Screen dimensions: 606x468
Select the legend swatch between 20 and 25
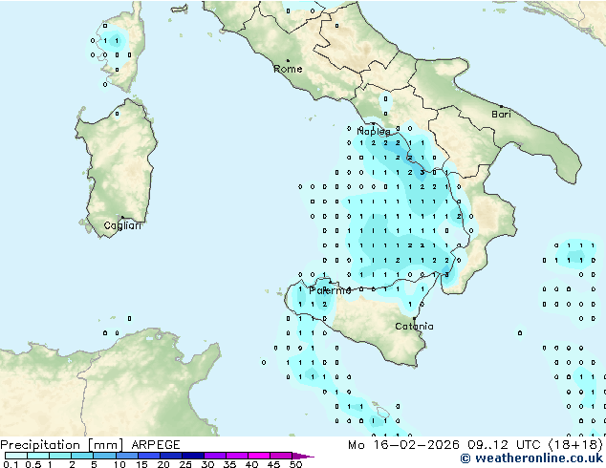pos(171,456)
